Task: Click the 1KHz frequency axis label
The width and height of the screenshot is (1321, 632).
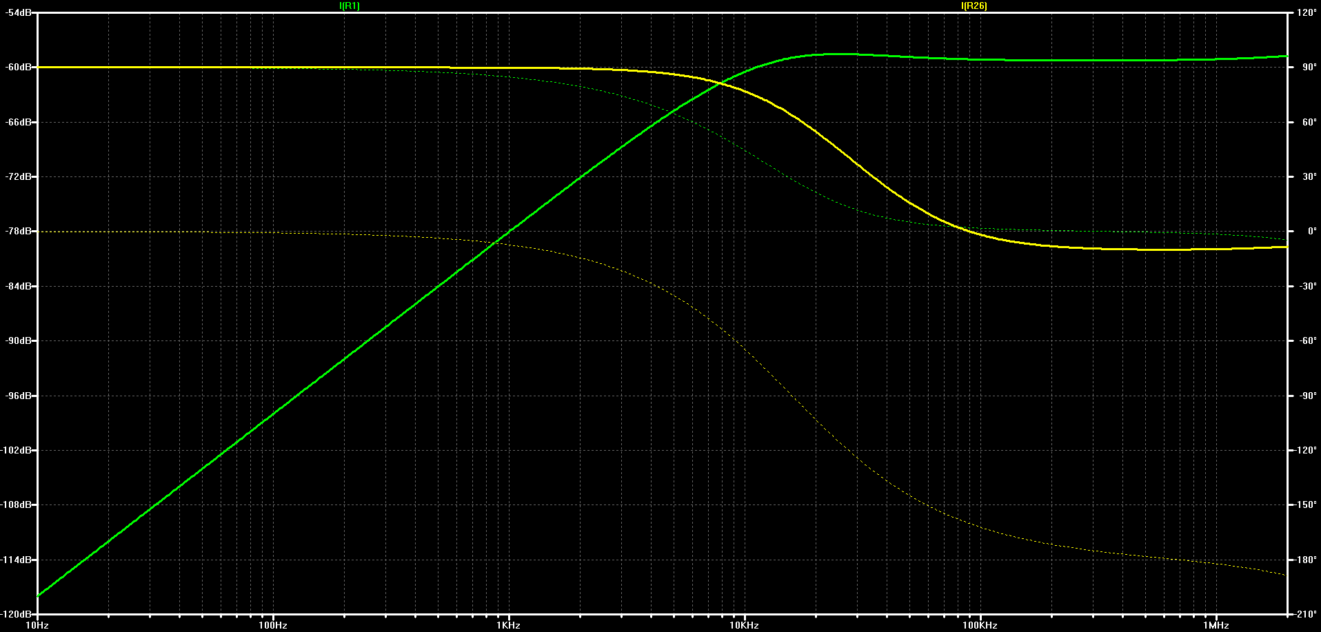Action: coord(509,625)
